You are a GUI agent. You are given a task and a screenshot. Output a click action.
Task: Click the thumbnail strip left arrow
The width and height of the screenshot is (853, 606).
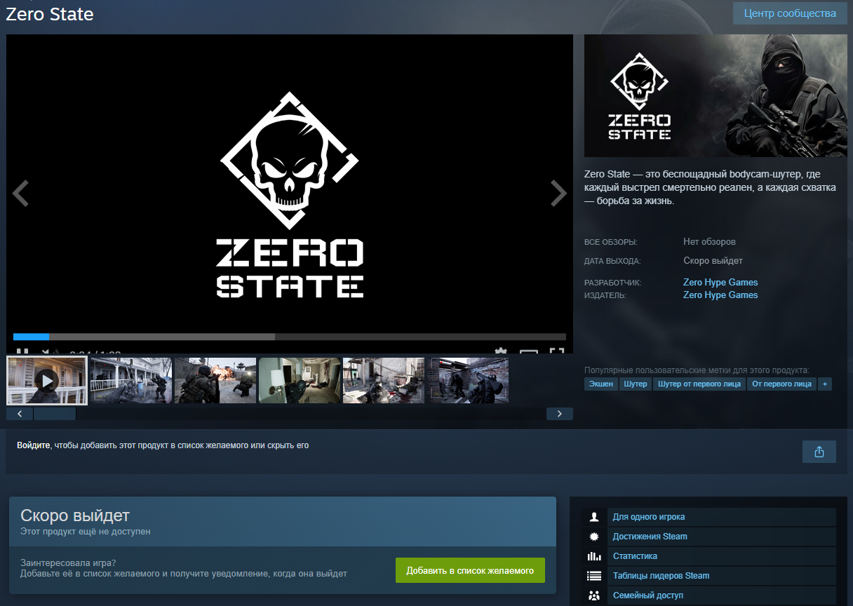20,414
